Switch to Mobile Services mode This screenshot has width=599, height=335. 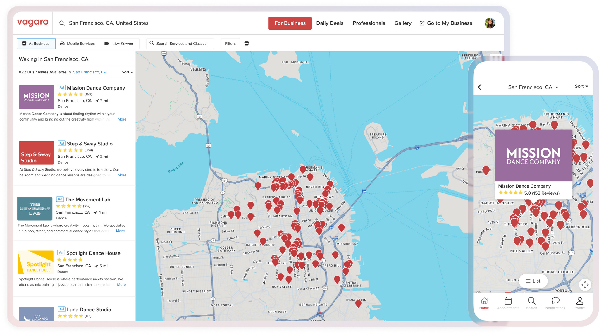(x=78, y=44)
